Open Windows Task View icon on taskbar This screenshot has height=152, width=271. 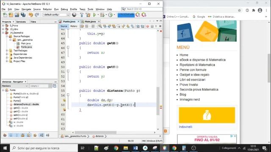[83, 148]
